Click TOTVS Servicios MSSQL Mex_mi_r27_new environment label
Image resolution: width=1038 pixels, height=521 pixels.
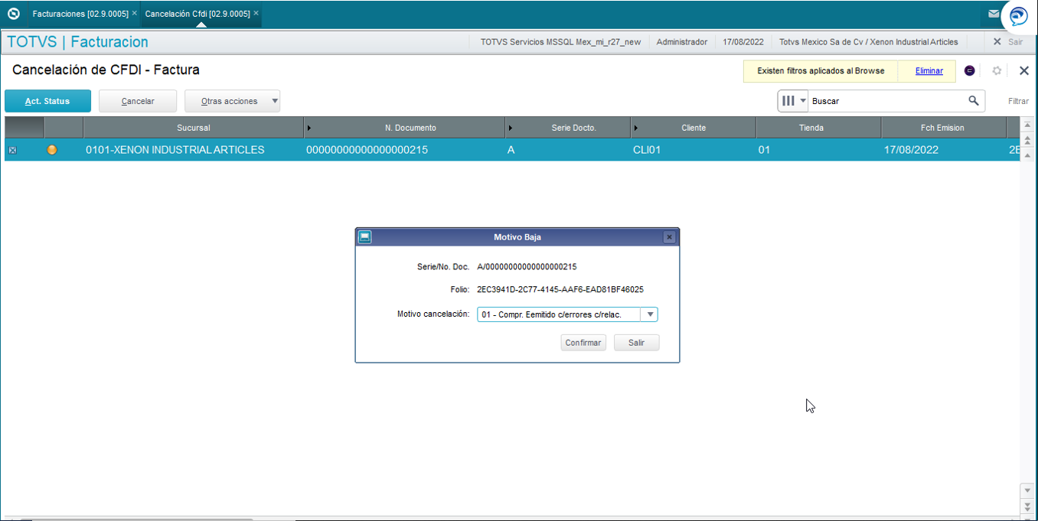(560, 42)
